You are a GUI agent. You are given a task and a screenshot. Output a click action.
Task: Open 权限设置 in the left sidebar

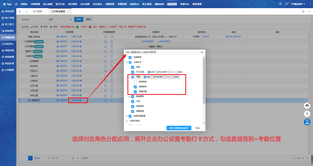8,37
